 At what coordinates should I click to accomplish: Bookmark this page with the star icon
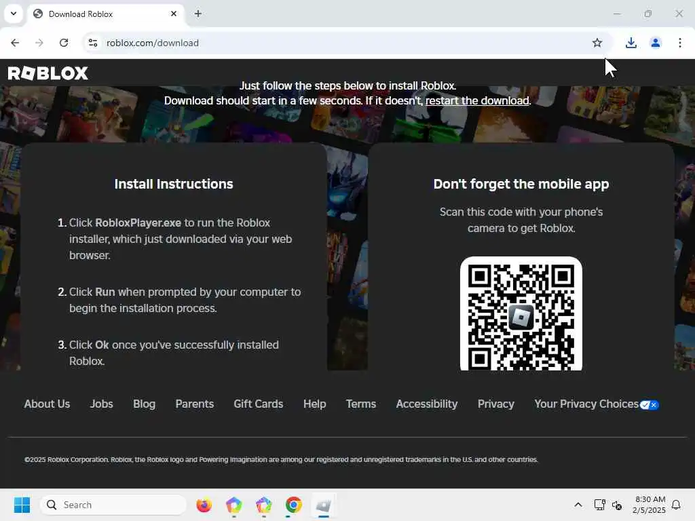tap(597, 43)
